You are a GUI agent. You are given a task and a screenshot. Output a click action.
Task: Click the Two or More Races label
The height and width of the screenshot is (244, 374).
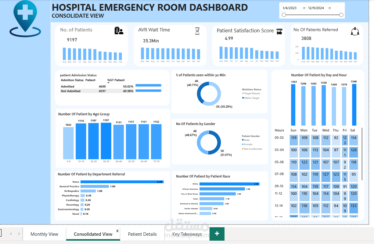pyautogui.click(x=190, y=194)
